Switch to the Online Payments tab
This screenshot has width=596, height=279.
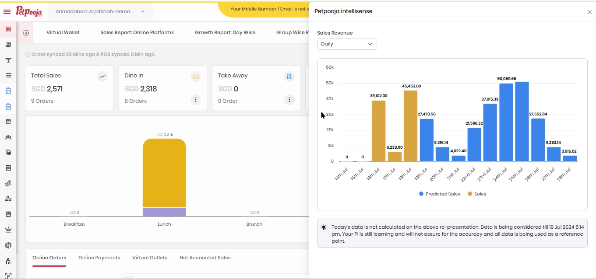coord(99,258)
